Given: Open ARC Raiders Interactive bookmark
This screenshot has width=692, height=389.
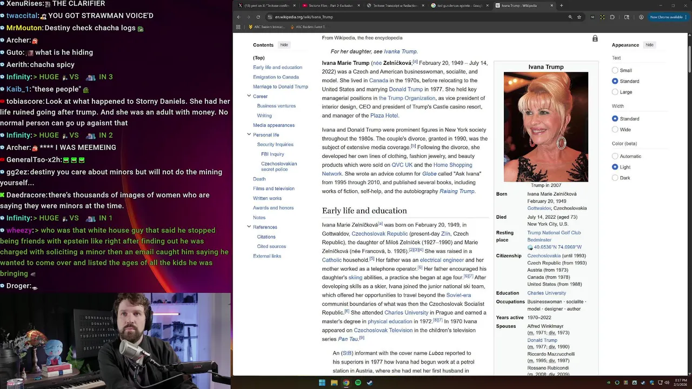Looking at the screenshot, I should click(x=266, y=26).
